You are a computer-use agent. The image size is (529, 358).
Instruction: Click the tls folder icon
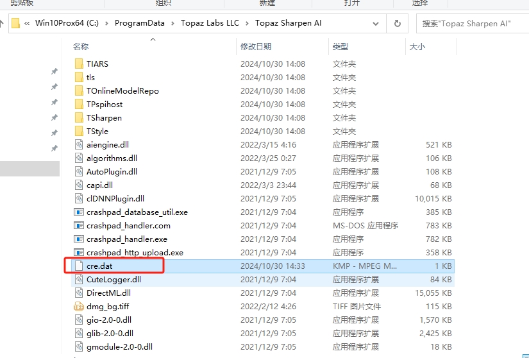[79, 77]
